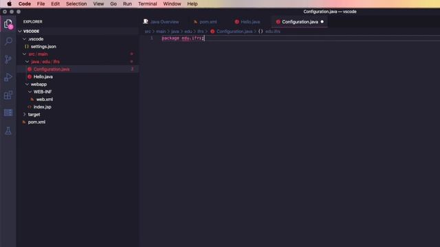440x247 pixels.
Task: Open the Source Control view
Action: click(x=8, y=59)
